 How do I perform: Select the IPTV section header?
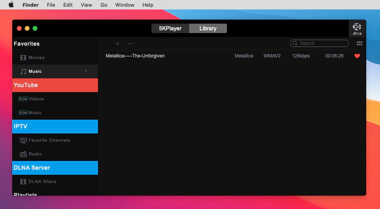pos(55,126)
